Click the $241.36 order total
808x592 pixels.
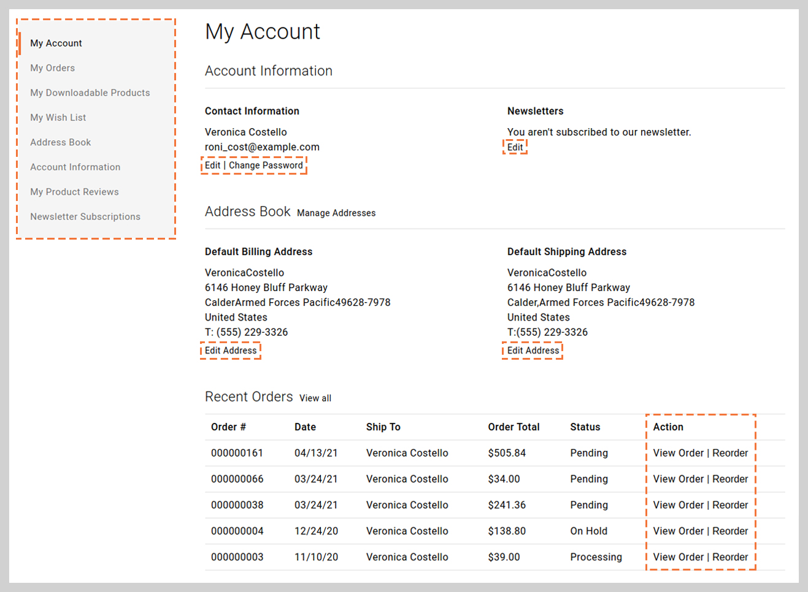[507, 505]
